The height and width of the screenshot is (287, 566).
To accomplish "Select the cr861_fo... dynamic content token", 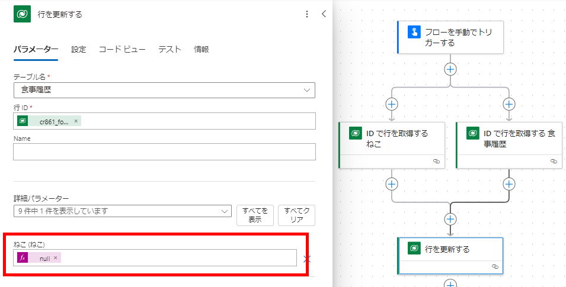I will point(49,121).
